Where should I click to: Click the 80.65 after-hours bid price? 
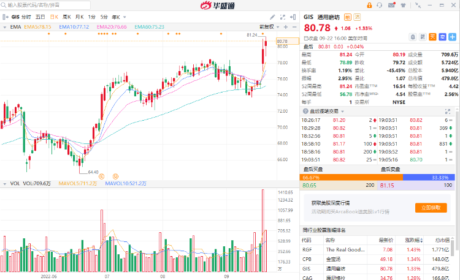click(x=310, y=185)
